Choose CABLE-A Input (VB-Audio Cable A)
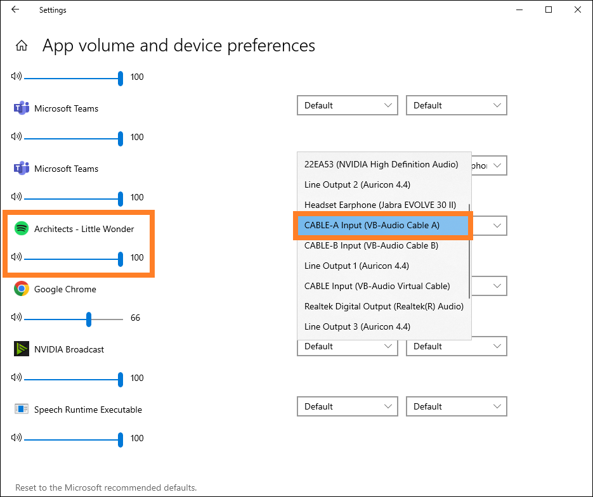This screenshot has height=497, width=593. pyautogui.click(x=382, y=225)
